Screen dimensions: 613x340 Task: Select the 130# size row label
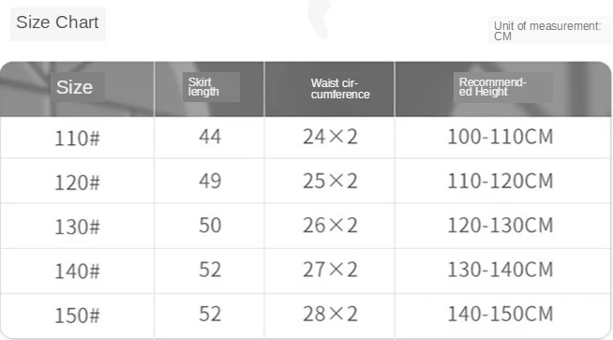[x=77, y=227]
